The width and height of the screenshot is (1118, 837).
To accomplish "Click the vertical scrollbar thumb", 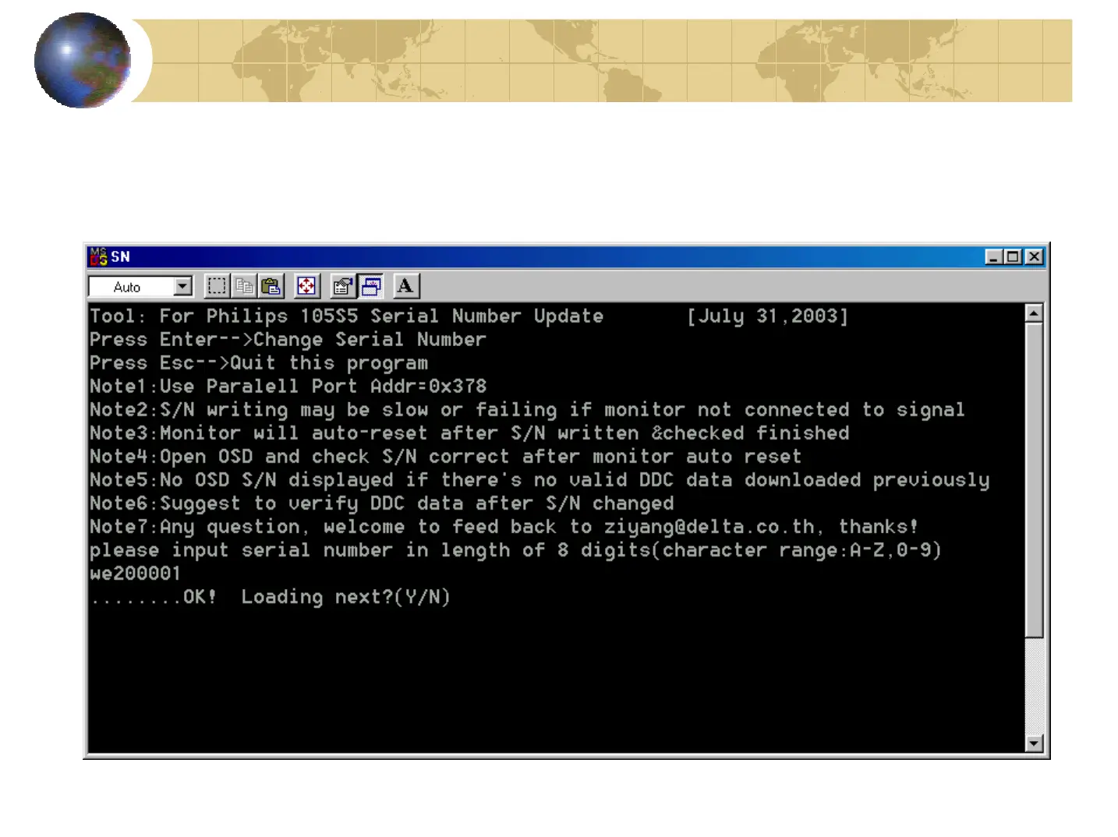I will pyautogui.click(x=1034, y=480).
